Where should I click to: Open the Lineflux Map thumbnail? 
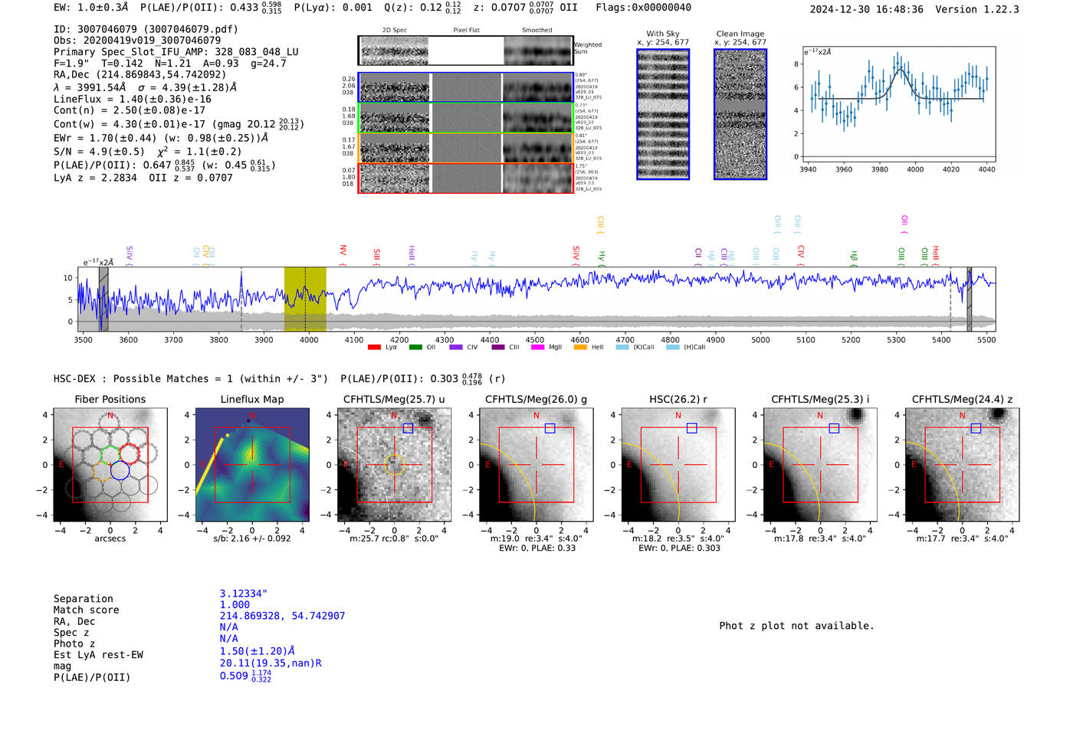(x=252, y=465)
